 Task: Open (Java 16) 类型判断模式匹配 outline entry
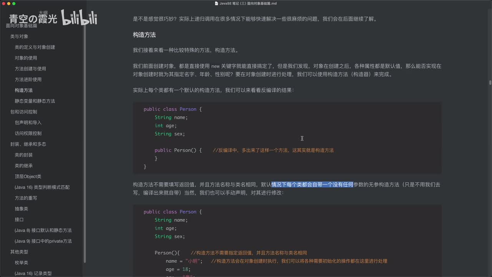point(42,187)
